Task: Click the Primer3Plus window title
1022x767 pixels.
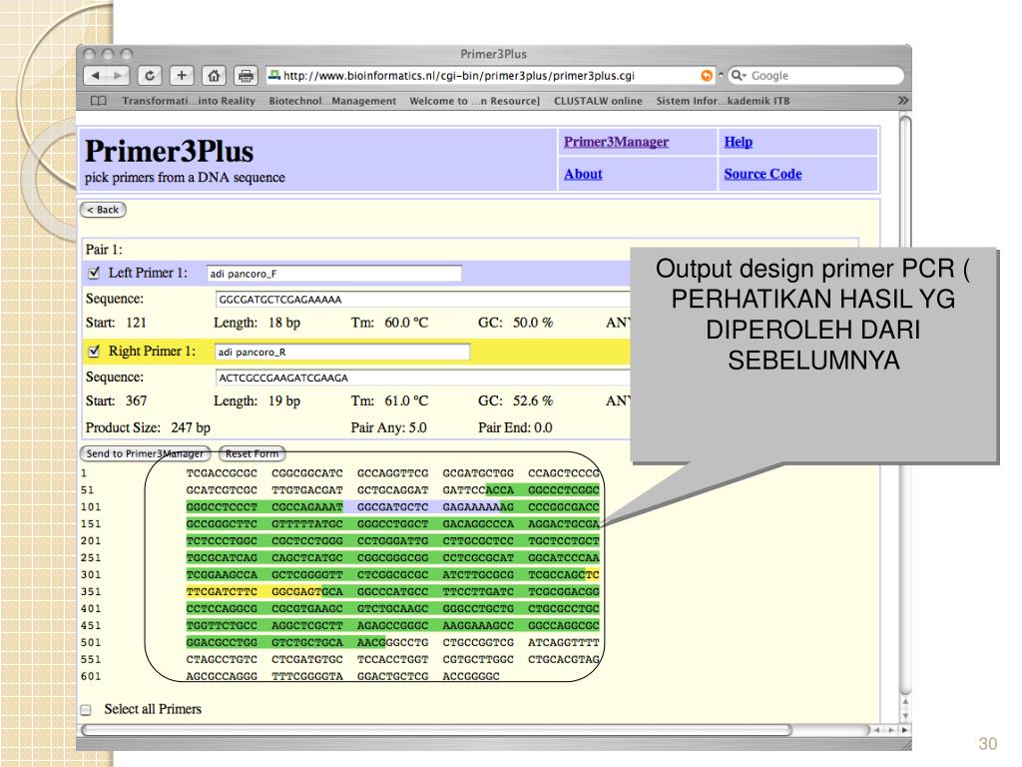Action: (493, 54)
